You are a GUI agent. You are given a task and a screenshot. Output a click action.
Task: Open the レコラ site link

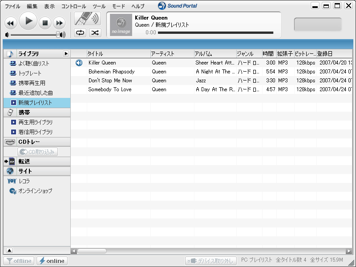coord(24,181)
